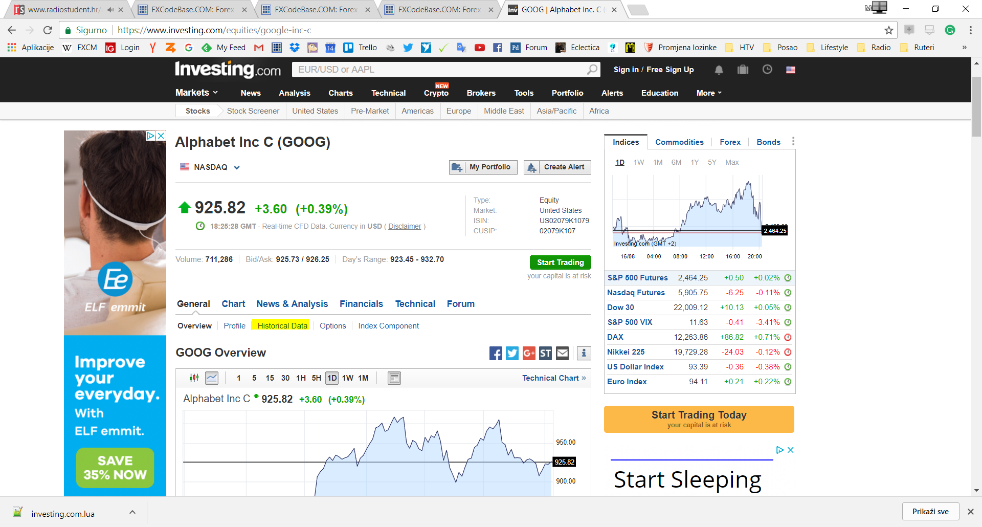Image resolution: width=982 pixels, height=527 pixels.
Task: Click Prikaži sve downloads button
Action: click(x=930, y=512)
